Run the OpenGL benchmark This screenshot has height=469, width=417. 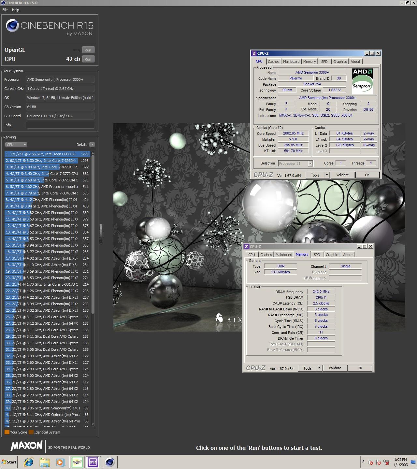88,50
